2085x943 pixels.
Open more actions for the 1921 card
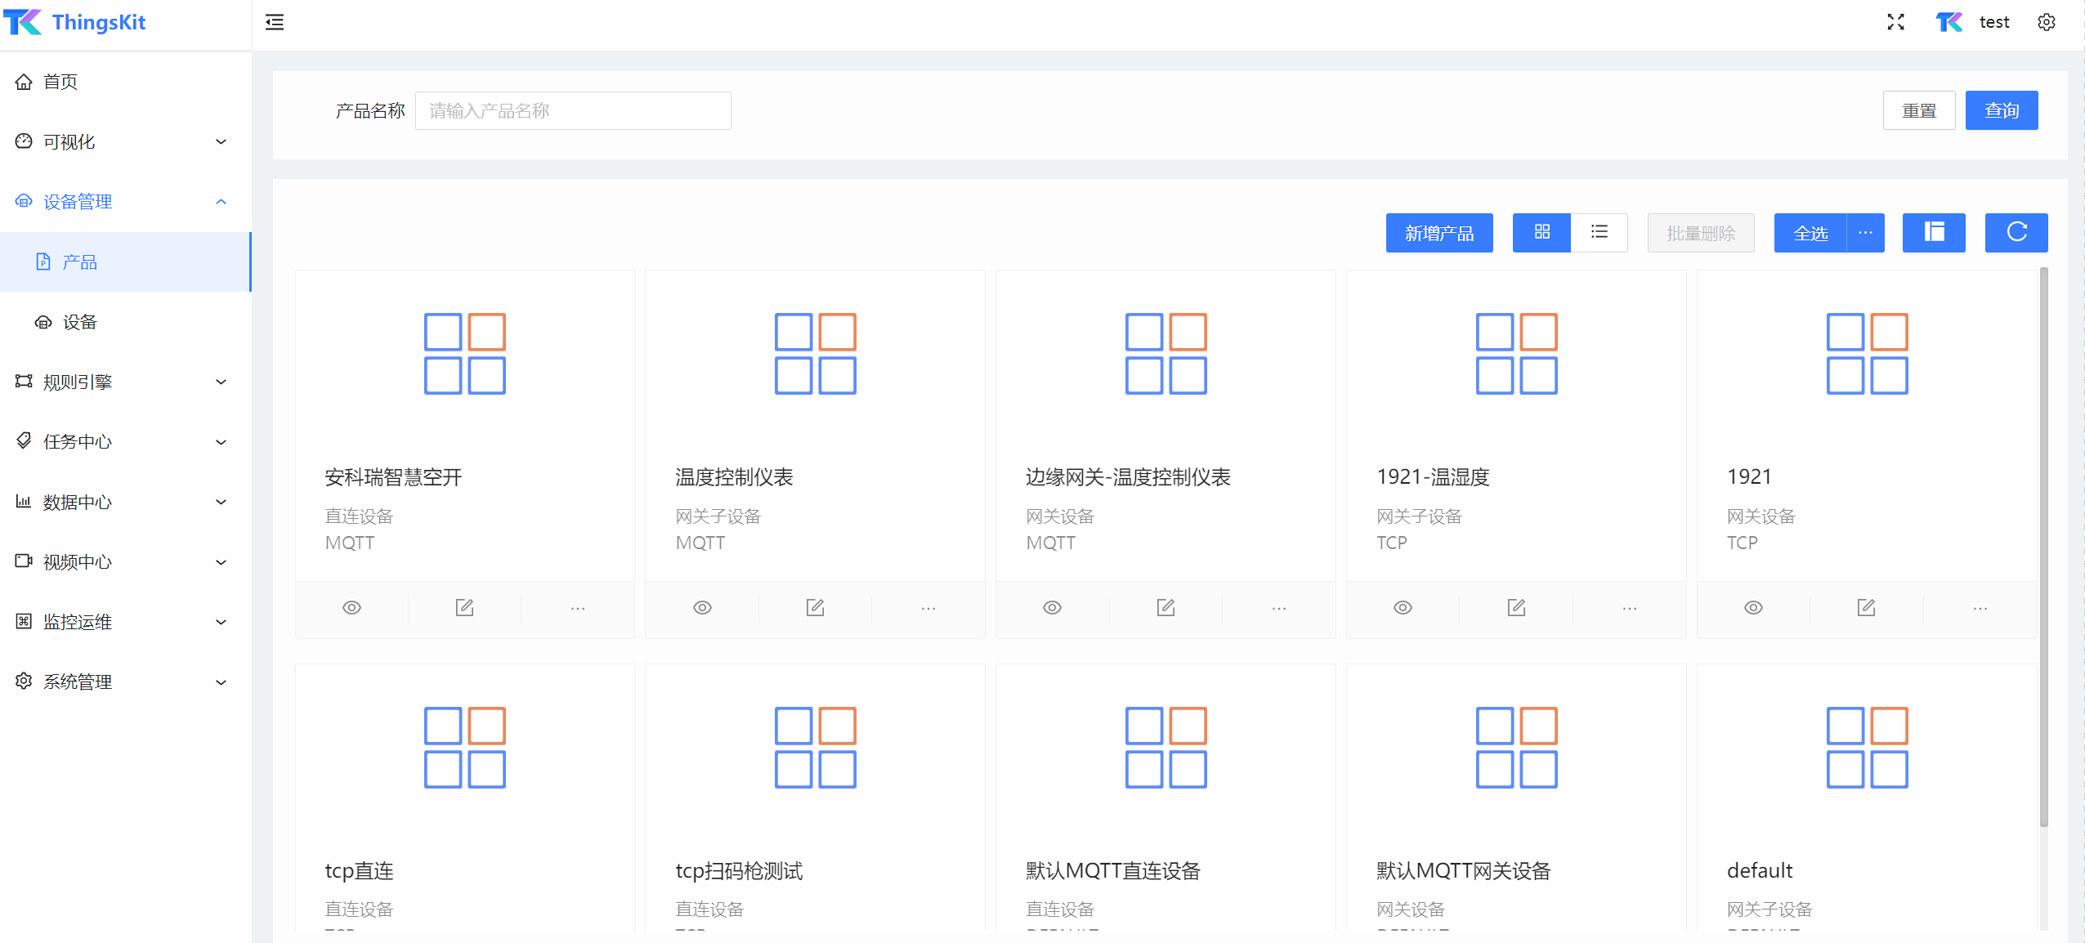tap(1980, 608)
